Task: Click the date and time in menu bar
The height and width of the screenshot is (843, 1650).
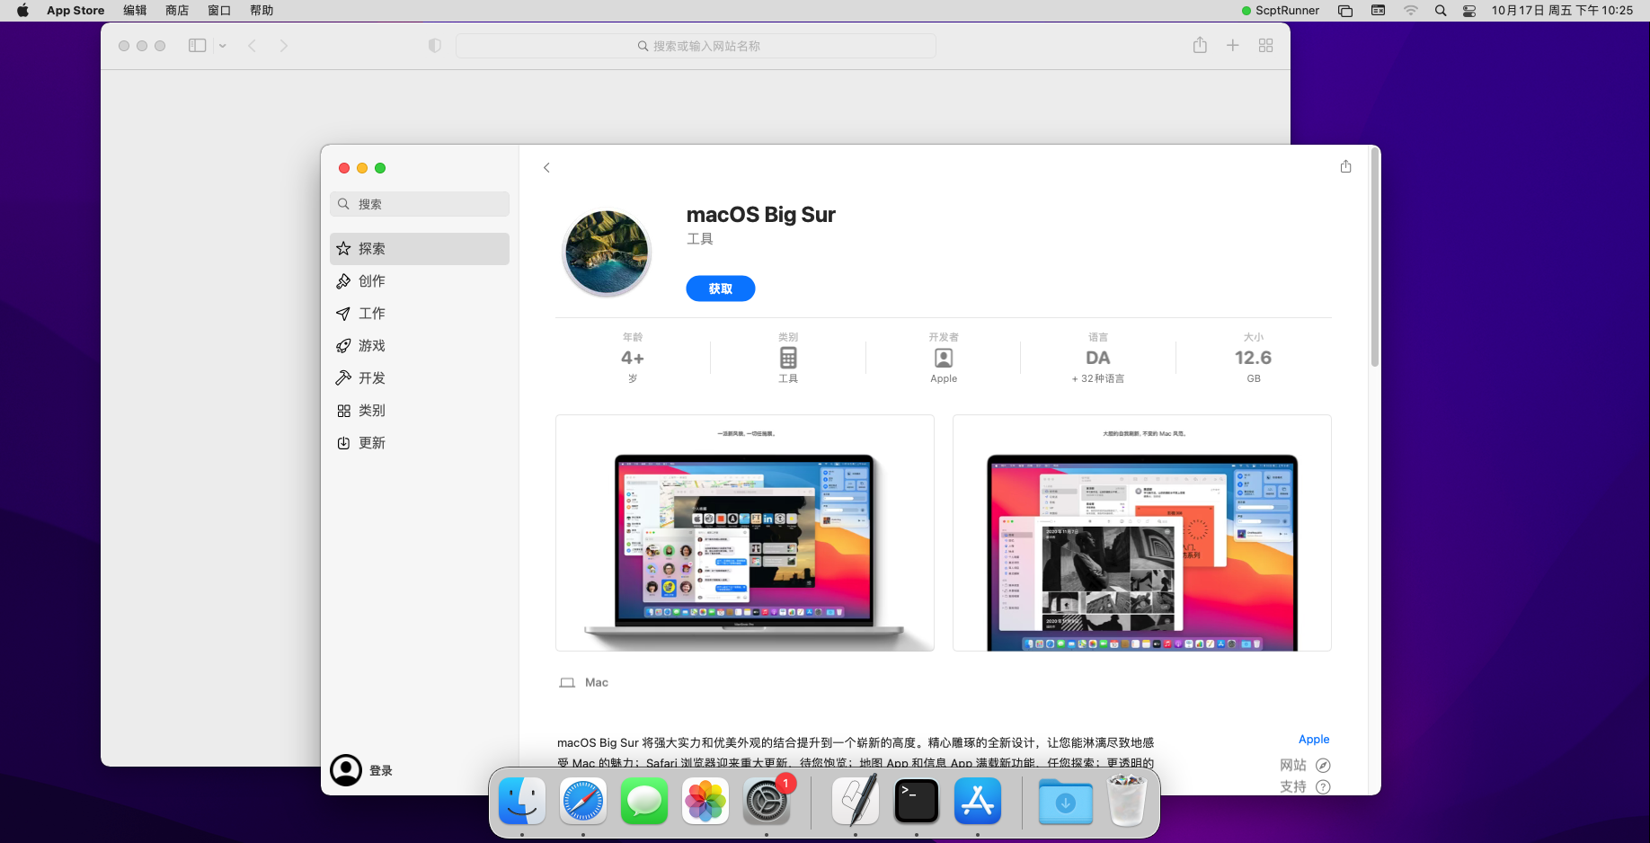Action: tap(1562, 11)
